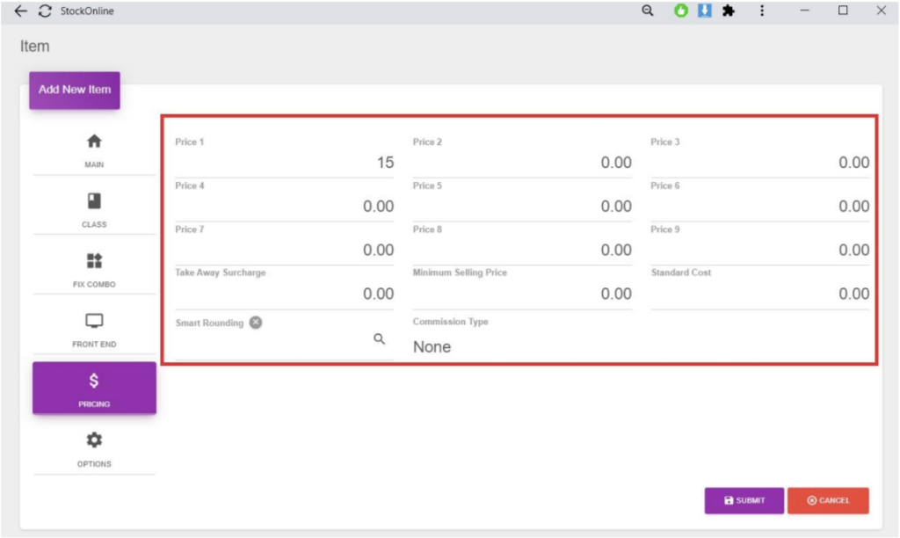
Task: Open the Commission Type dropdown
Action: tap(521, 346)
